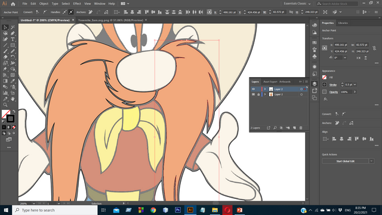Click Stroke color swatch in toolbox
Viewport: 382px width, 215px height.
pos(10,119)
